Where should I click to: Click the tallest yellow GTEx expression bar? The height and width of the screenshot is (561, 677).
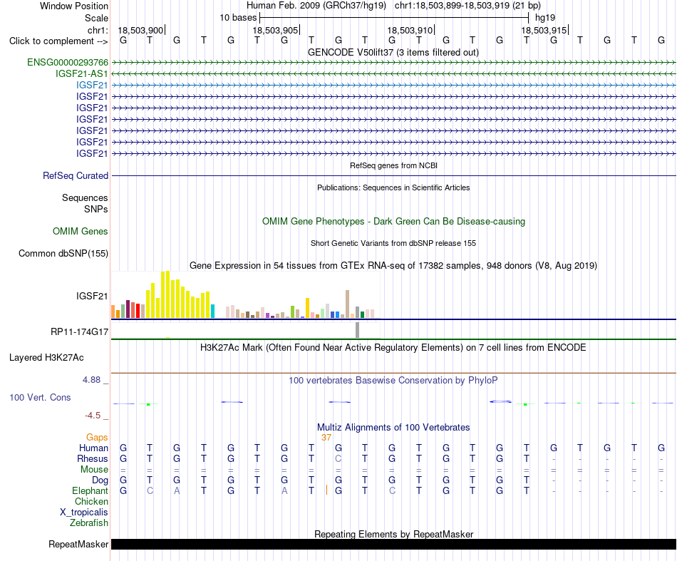tap(167, 294)
